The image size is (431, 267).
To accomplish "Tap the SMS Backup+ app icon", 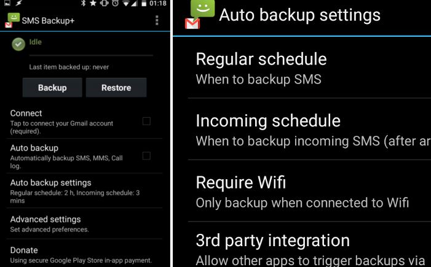I will click(13, 21).
